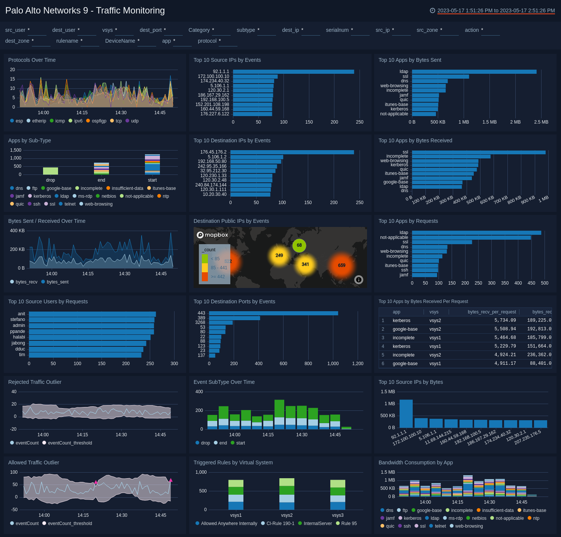Open the src_user filter field

click(x=37, y=32)
